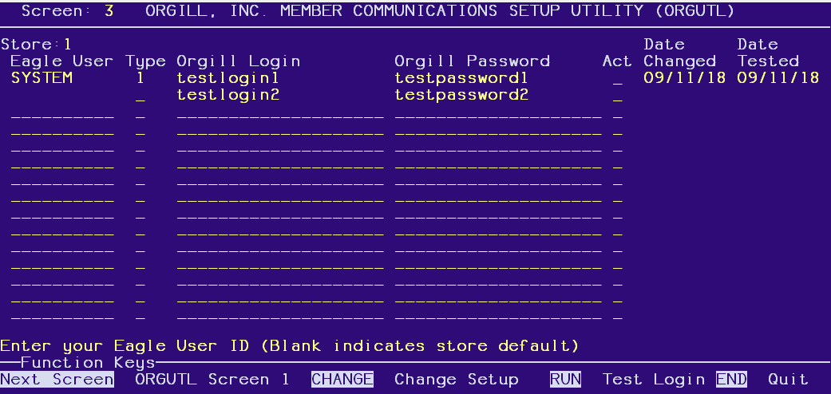Click the blank Type field beside testlogin2
The width and height of the screenshot is (831, 394).
[140, 97]
